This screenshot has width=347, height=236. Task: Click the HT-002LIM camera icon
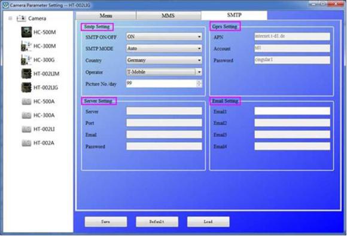pyautogui.click(x=26, y=73)
